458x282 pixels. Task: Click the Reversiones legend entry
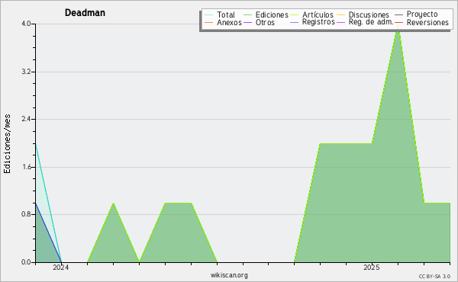422,22
